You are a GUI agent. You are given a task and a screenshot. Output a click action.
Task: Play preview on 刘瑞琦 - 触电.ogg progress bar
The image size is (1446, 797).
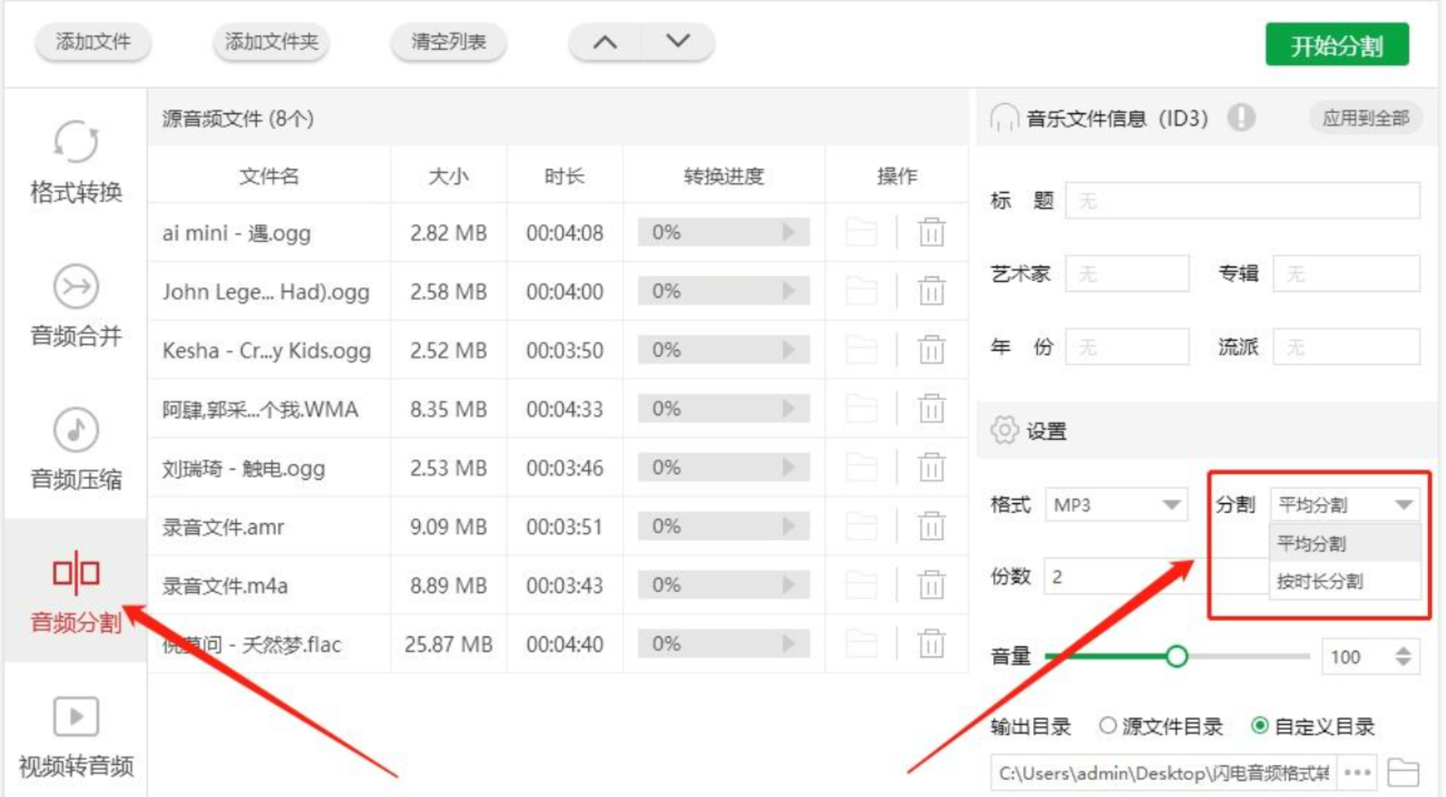tap(788, 468)
